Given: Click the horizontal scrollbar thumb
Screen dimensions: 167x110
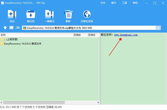Looking at the screenshot, I should pos(34,102).
